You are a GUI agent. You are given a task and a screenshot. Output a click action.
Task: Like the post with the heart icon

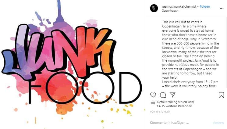coord(153,95)
